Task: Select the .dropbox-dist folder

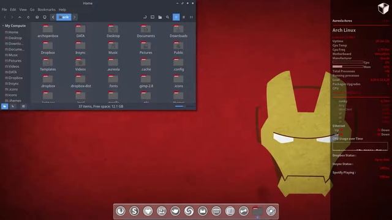Action: point(80,81)
